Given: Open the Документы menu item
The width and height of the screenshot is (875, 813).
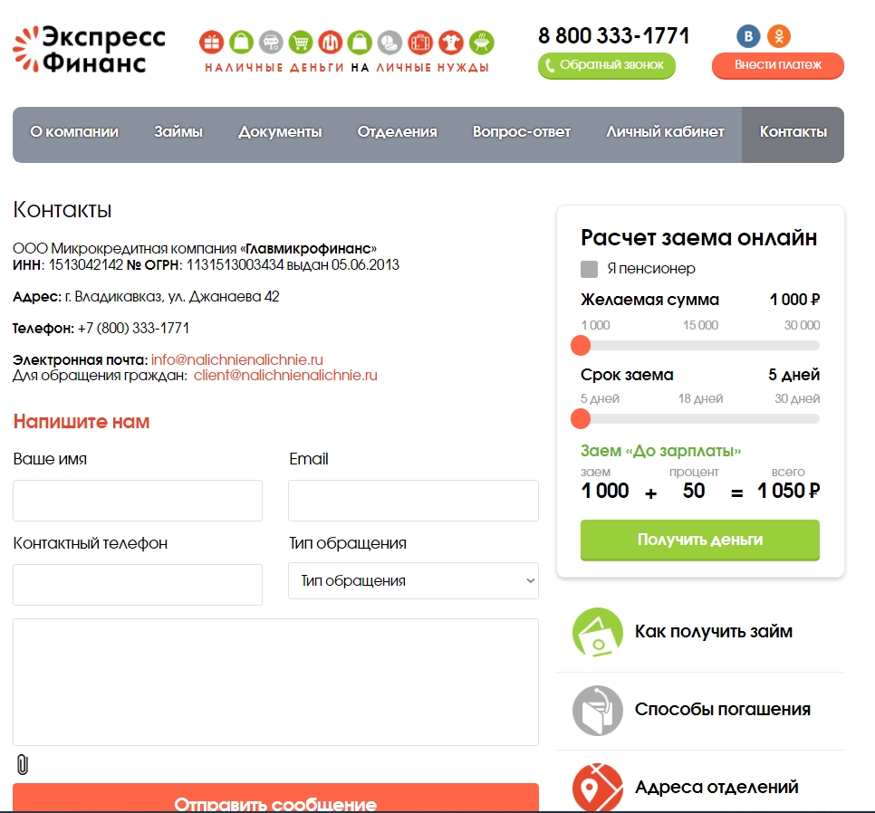Looking at the screenshot, I should (280, 131).
